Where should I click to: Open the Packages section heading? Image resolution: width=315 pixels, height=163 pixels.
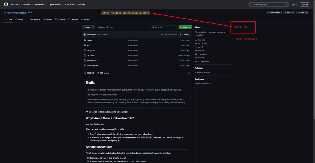tap(199, 79)
